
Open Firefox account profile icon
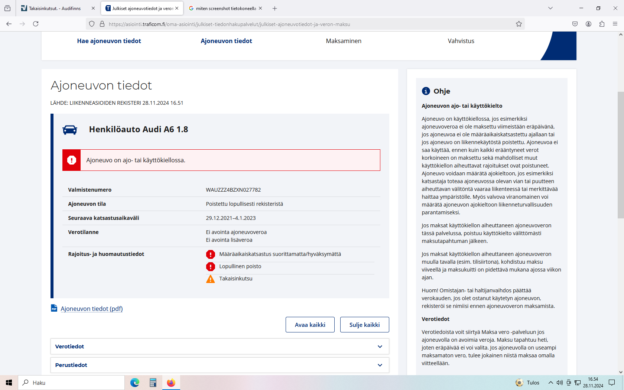click(x=588, y=24)
